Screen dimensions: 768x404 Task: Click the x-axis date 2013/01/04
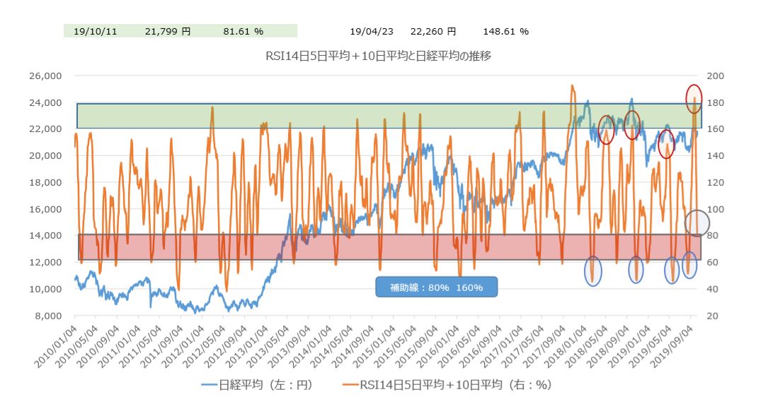point(246,346)
